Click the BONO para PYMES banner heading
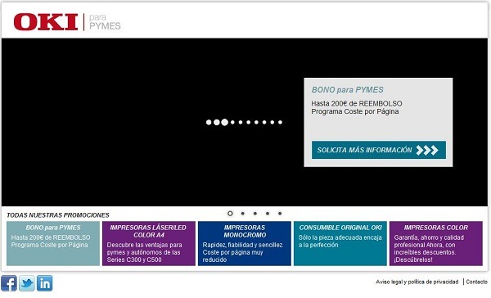This screenshot has height=298, width=491. coord(347,90)
